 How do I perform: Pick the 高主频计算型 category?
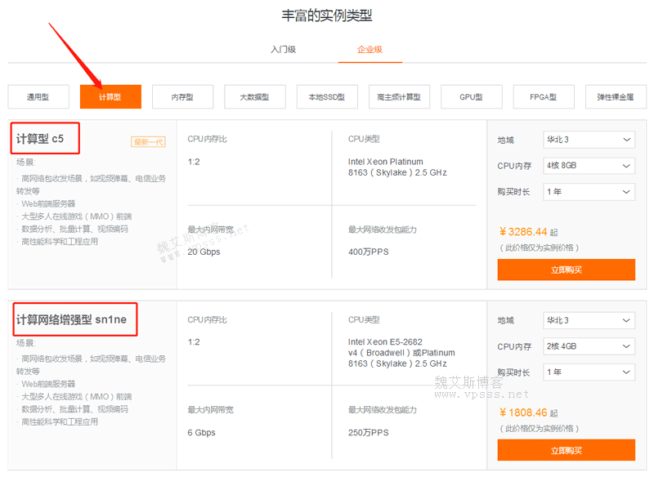point(399,97)
